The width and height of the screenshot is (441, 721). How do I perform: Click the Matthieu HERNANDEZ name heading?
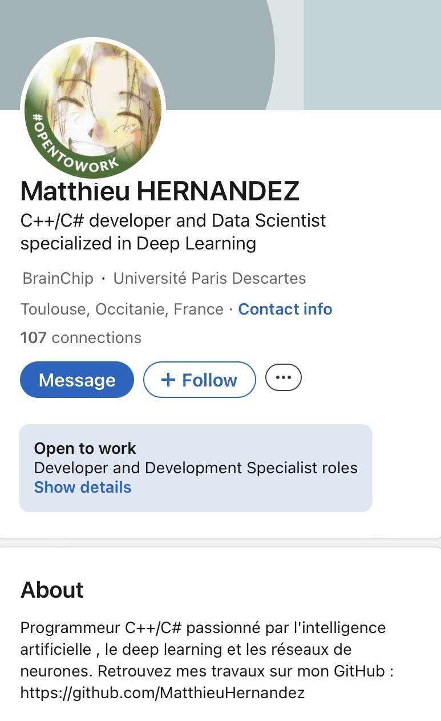[160, 192]
